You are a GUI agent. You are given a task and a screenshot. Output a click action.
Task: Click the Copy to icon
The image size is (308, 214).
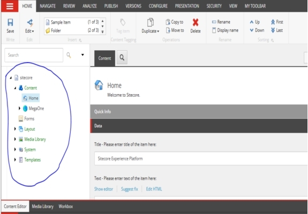point(168,22)
